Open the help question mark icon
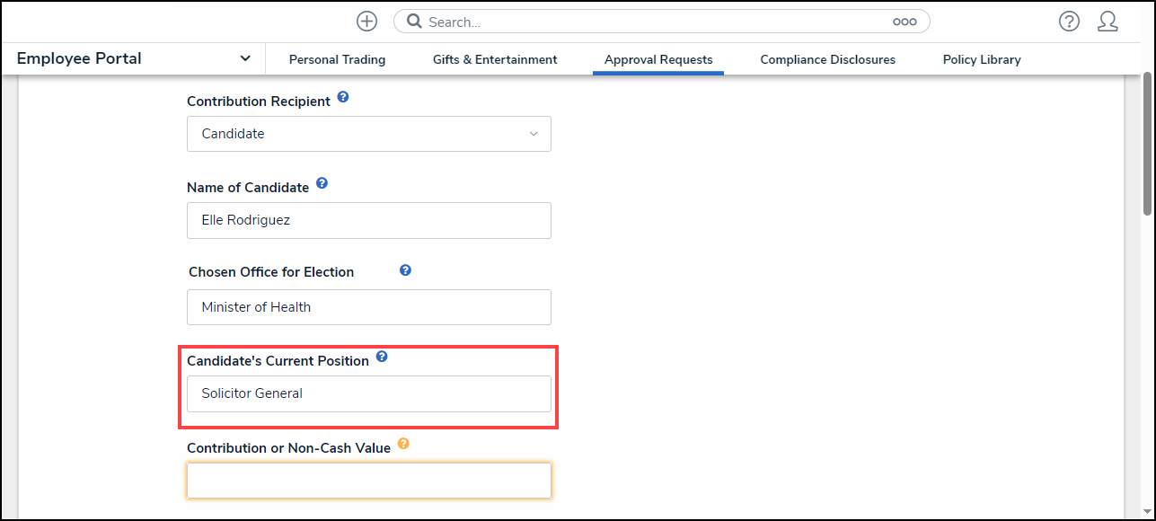 pyautogui.click(x=1069, y=22)
